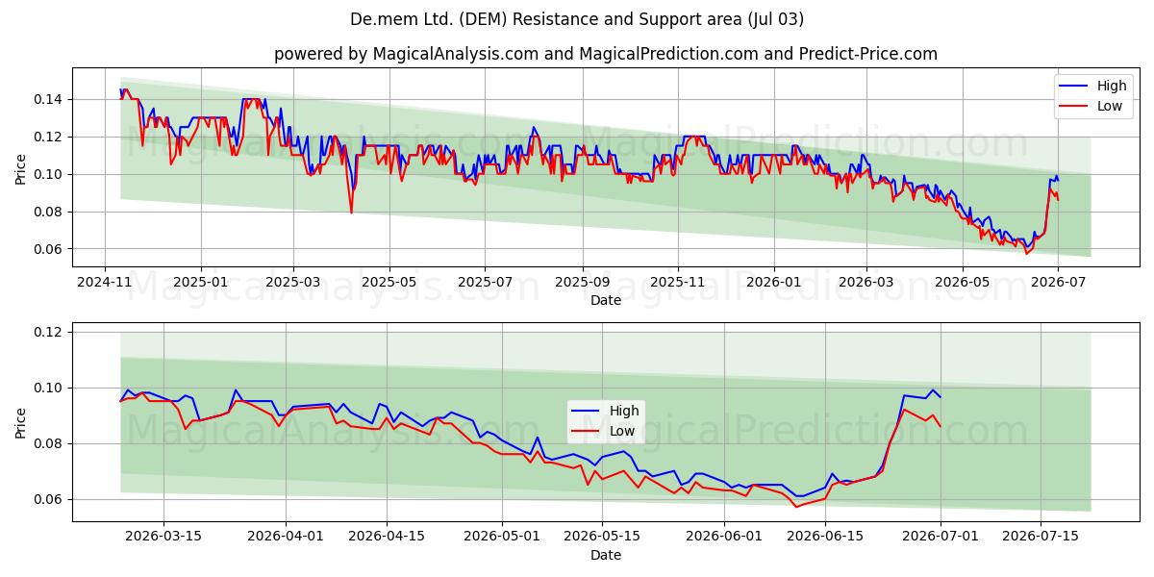Click the '2026-07-01' tick label
Viewport: 1154px width, 577px height.
pyautogui.click(x=940, y=537)
